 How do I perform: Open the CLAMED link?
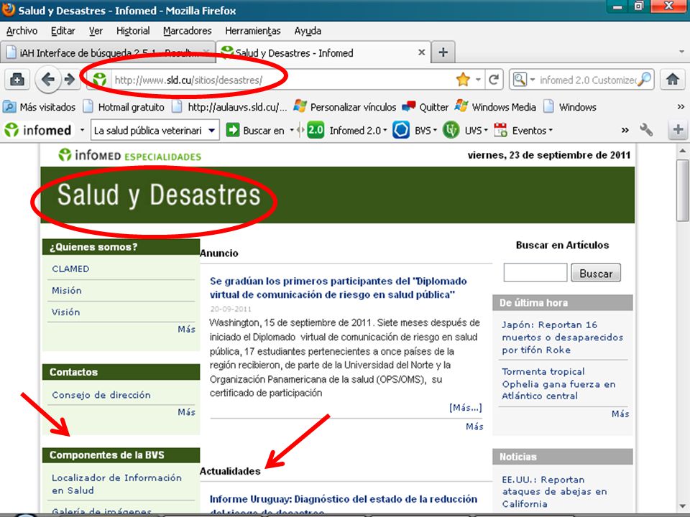coord(70,269)
